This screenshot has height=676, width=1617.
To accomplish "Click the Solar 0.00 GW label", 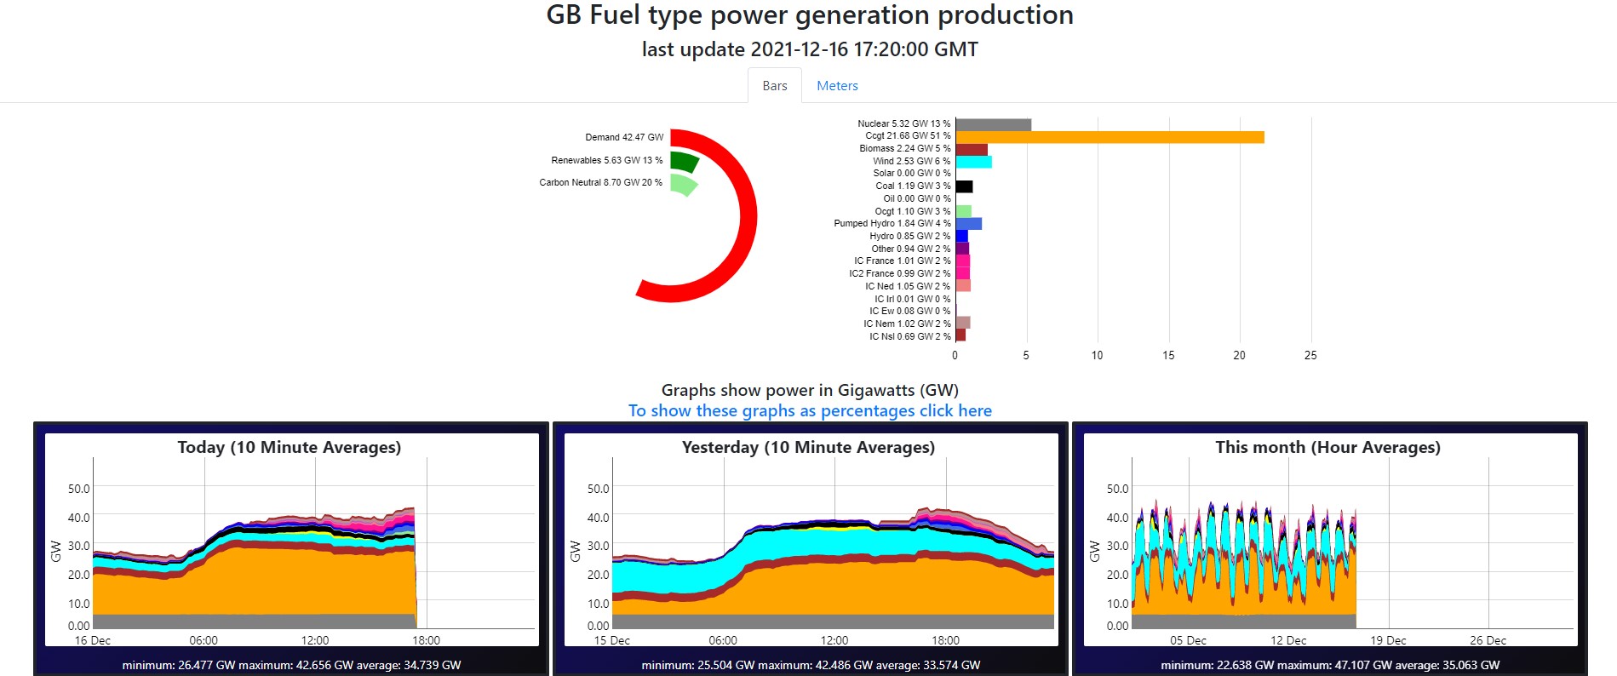I will point(911,174).
